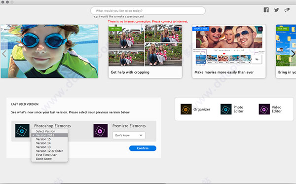Click the "Photo Editor" label
The width and height of the screenshot is (296, 184).
click(238, 109)
